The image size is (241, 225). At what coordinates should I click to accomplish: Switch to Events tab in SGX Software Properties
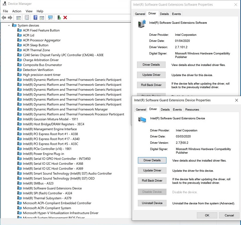pos(176,14)
